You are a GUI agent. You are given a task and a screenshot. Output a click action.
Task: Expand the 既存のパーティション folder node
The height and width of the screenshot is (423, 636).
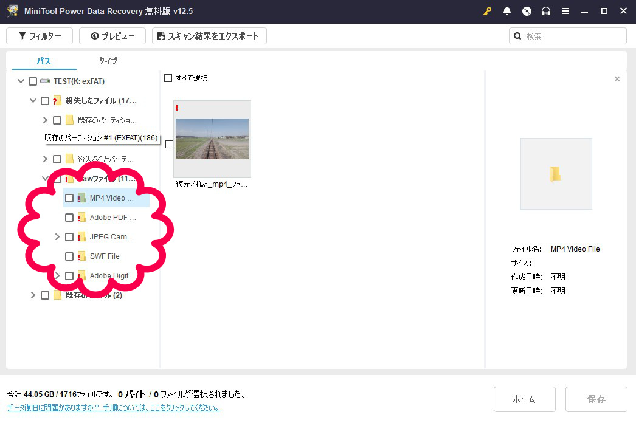coord(45,120)
